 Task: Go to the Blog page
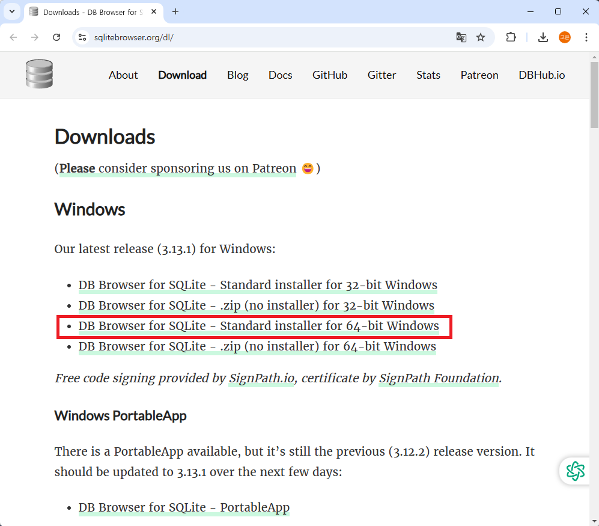(x=237, y=75)
